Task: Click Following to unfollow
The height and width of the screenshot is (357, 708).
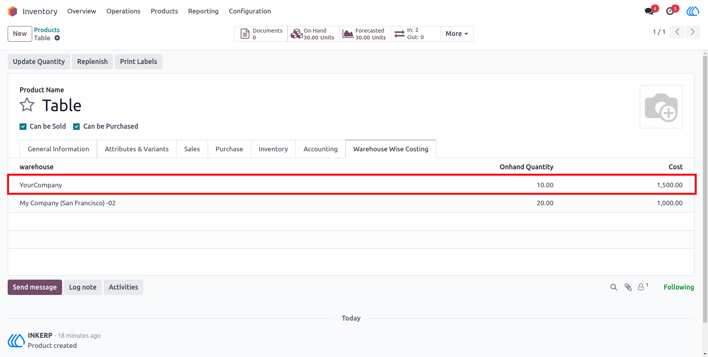Action: click(678, 287)
